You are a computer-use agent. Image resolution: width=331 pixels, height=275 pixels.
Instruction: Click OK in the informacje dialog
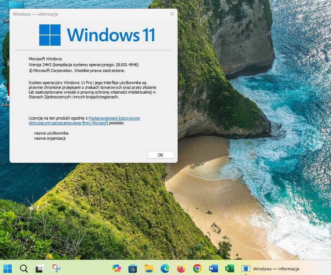161,155
